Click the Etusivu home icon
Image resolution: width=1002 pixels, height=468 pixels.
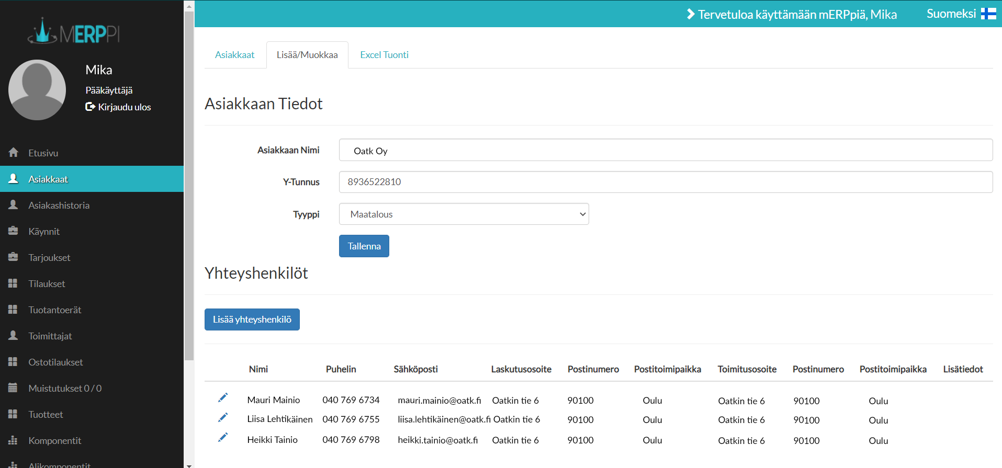click(x=13, y=153)
